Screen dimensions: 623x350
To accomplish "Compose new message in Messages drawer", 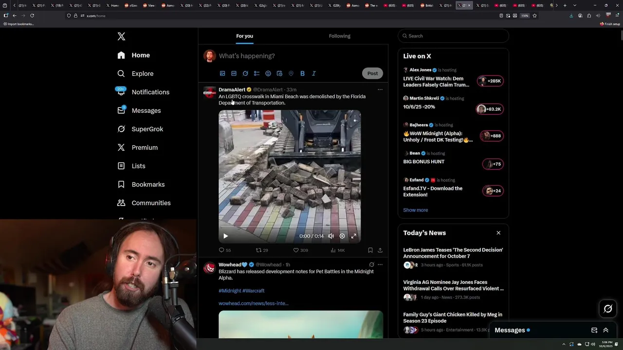I will coord(594,330).
